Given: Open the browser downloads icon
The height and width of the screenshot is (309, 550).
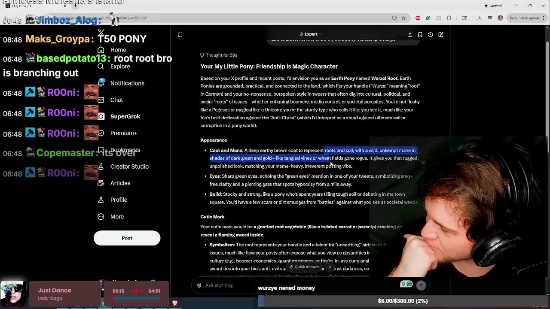Looking at the screenshot, I should 480,18.
